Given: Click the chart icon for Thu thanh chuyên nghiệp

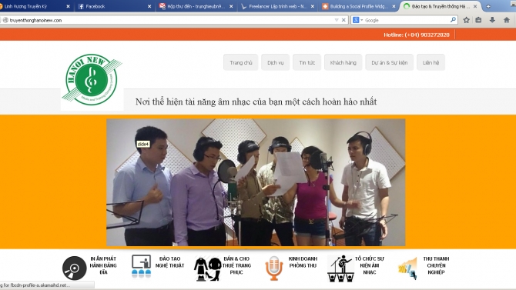Looking at the screenshot, I should point(407,268).
